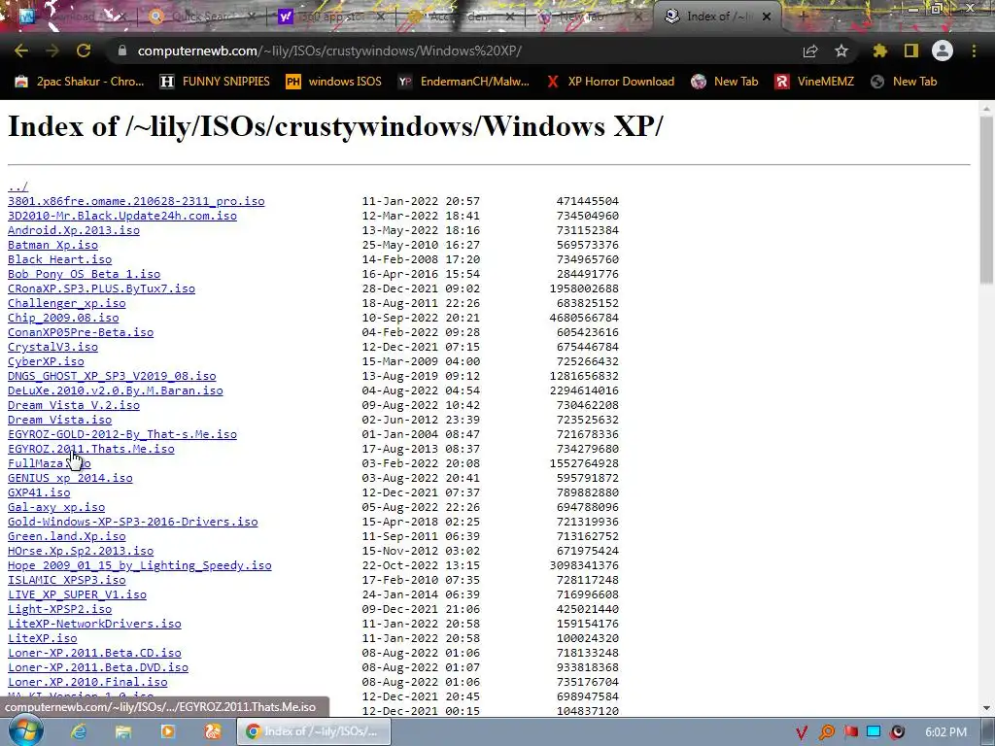Go back to the previous page

21,51
